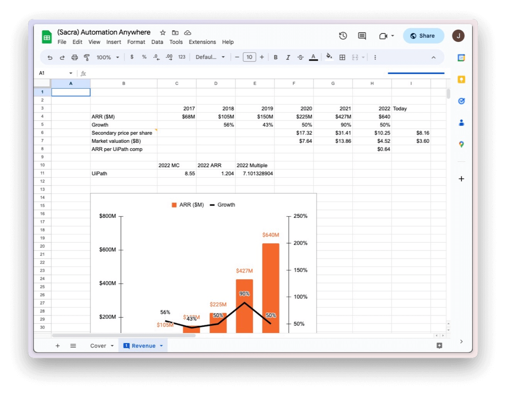The height and width of the screenshot is (395, 506).
Task: Open the all sheets list
Action: pos(73,346)
